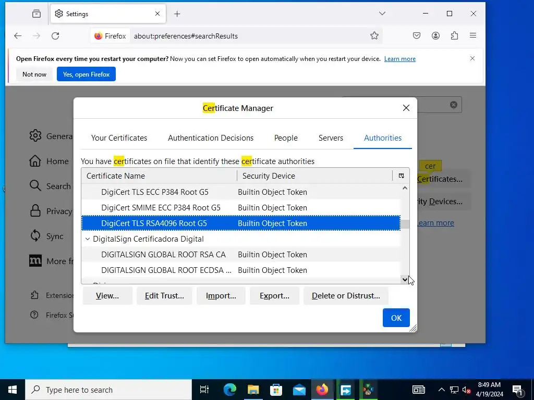Clear the settings search field
The width and height of the screenshot is (534, 400).
[x=453, y=105]
